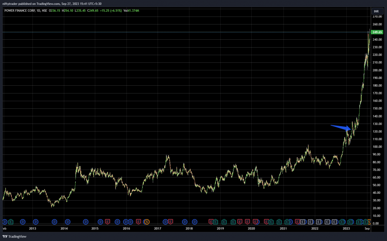Click the 2021 label on the time axis
The width and height of the screenshot is (387, 241).
click(283, 229)
